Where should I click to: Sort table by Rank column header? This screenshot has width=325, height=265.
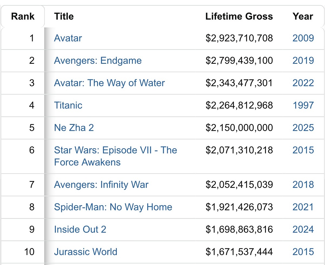click(23, 16)
